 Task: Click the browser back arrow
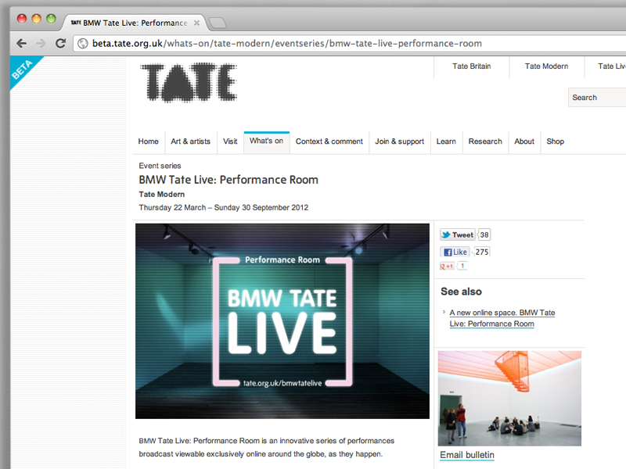(x=21, y=44)
